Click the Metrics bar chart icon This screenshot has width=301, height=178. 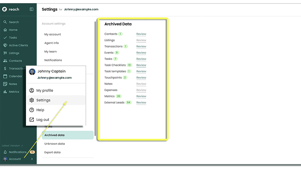coord(5,92)
